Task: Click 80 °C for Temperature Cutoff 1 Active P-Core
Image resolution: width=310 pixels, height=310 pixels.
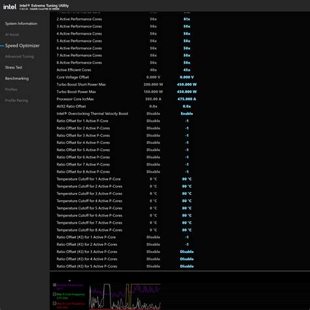Action: (x=186, y=179)
